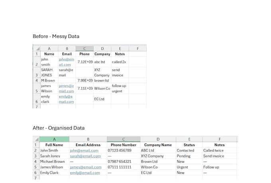Select column A header in the After table
This screenshot has height=183, width=271.
click(x=54, y=139)
